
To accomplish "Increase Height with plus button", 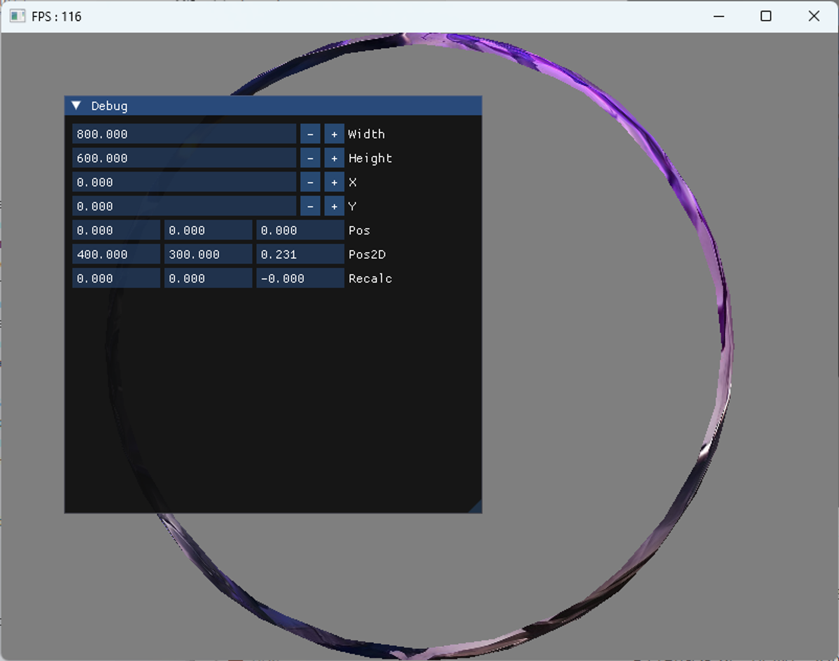I will [x=334, y=158].
